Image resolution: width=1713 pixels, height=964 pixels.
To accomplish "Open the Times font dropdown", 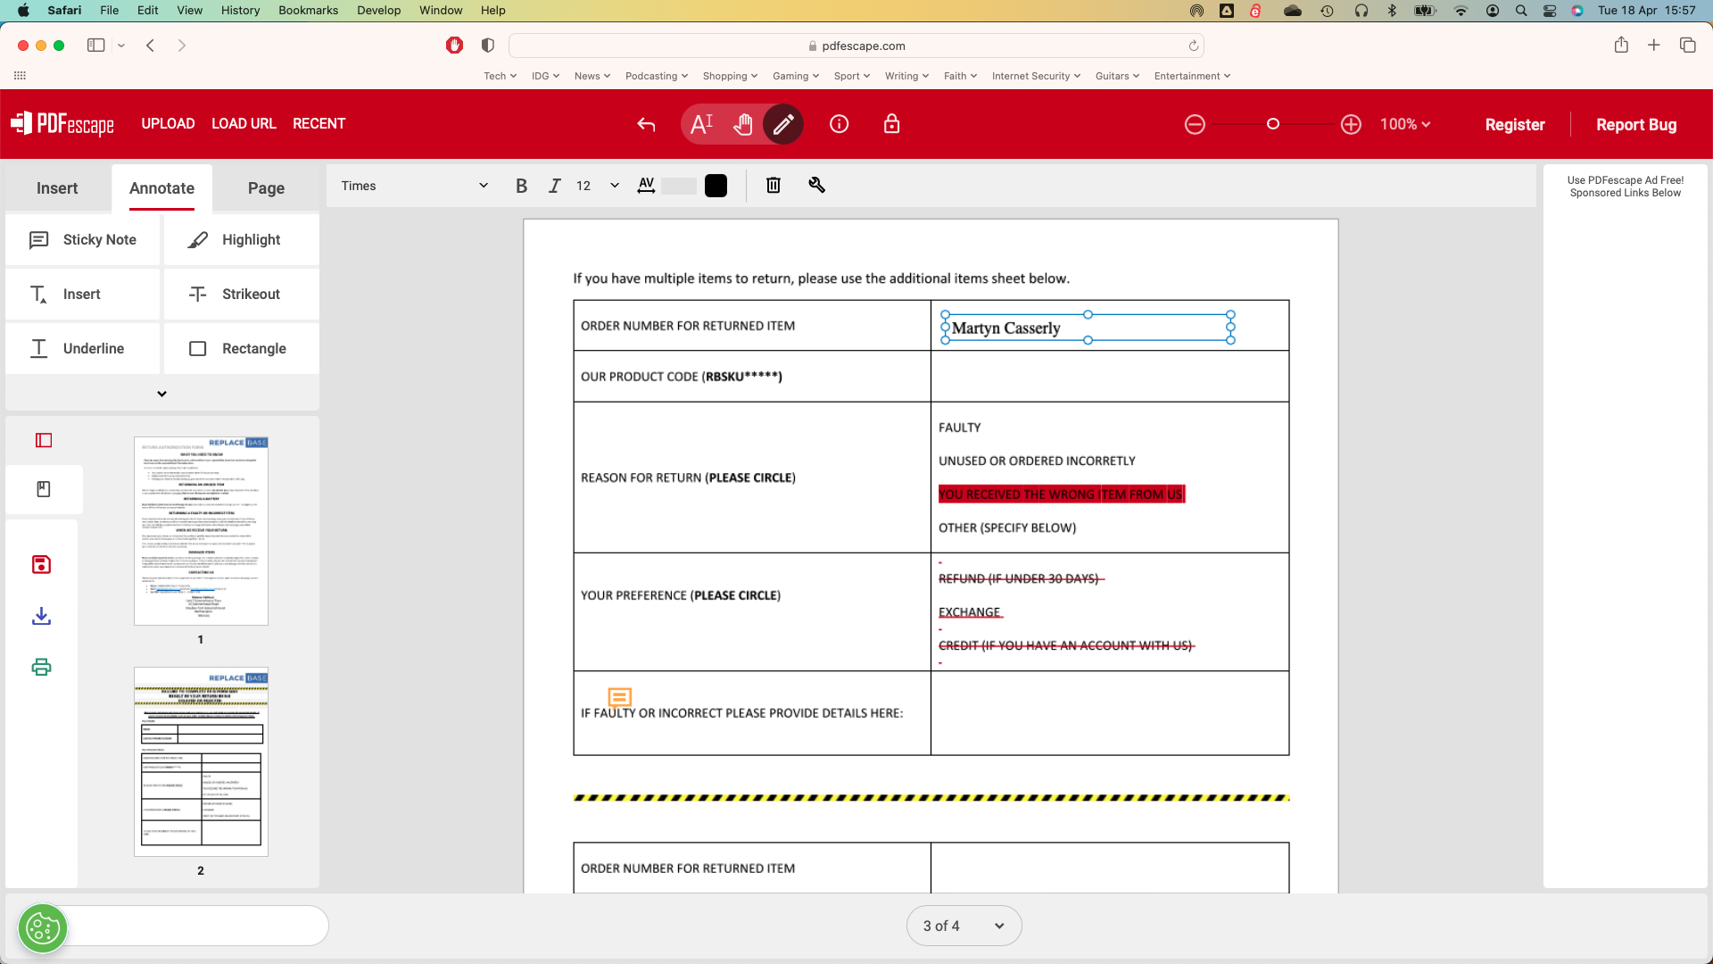I will point(414,186).
